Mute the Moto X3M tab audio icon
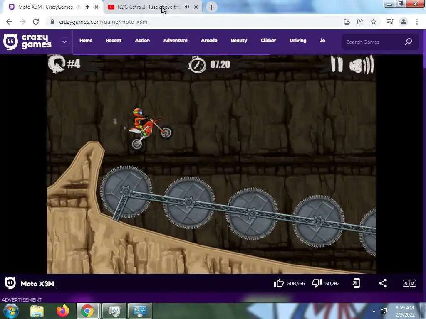The height and width of the screenshot is (319, 426). click(87, 7)
